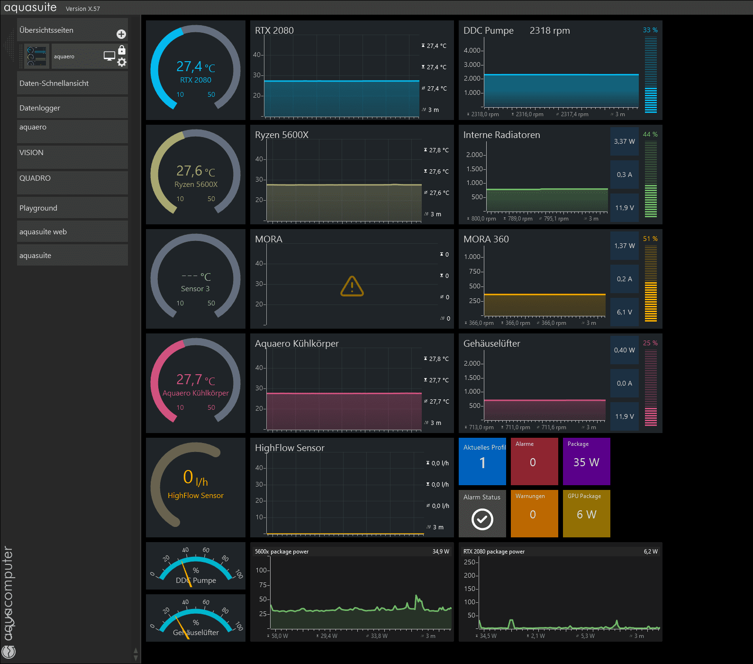Click the DDC Pumpe chart title
This screenshot has width=753, height=664.
489,30
